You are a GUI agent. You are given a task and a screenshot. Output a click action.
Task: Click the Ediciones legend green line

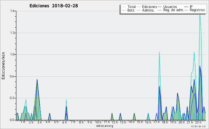pyautogui.click(x=139, y=7)
